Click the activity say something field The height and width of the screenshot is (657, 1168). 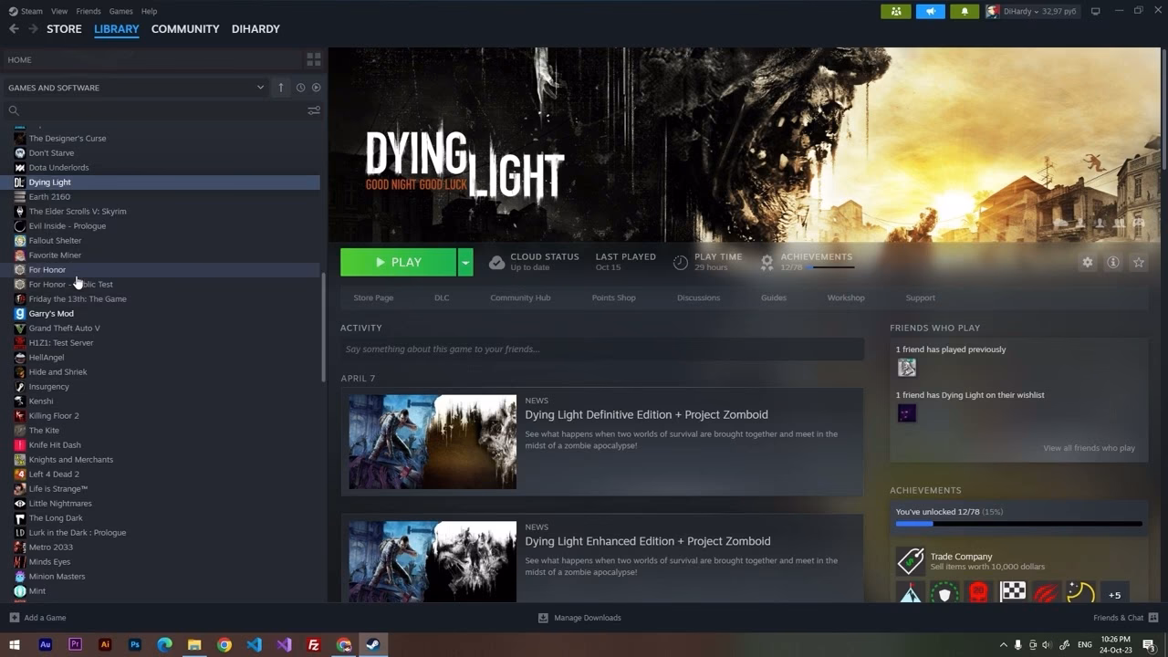pos(602,349)
